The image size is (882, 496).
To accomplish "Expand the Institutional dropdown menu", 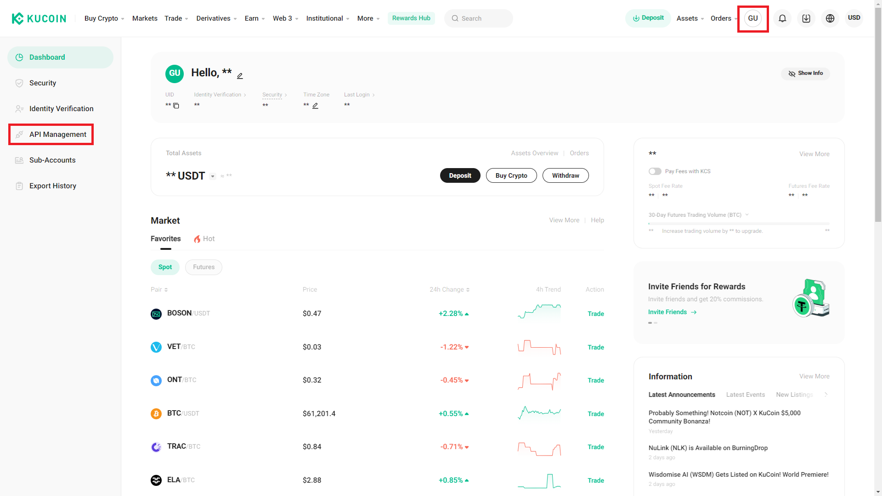I will click(x=328, y=18).
